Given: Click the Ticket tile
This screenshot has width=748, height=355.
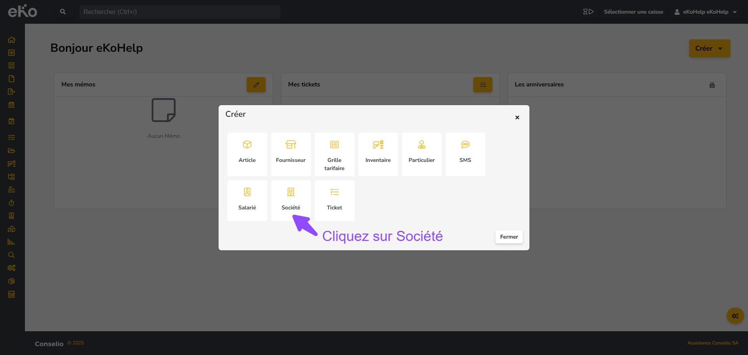Looking at the screenshot, I should click(x=334, y=200).
